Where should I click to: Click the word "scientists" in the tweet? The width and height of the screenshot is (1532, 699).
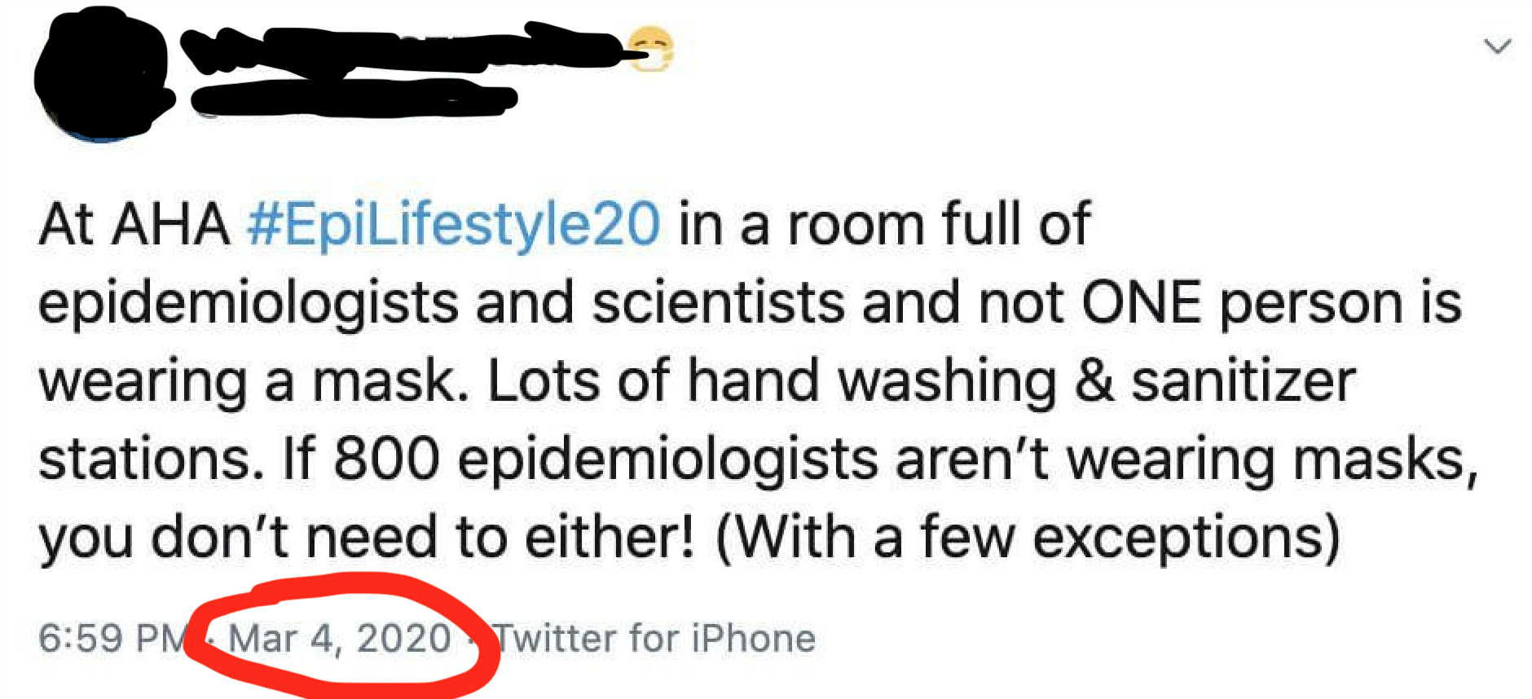(718, 303)
